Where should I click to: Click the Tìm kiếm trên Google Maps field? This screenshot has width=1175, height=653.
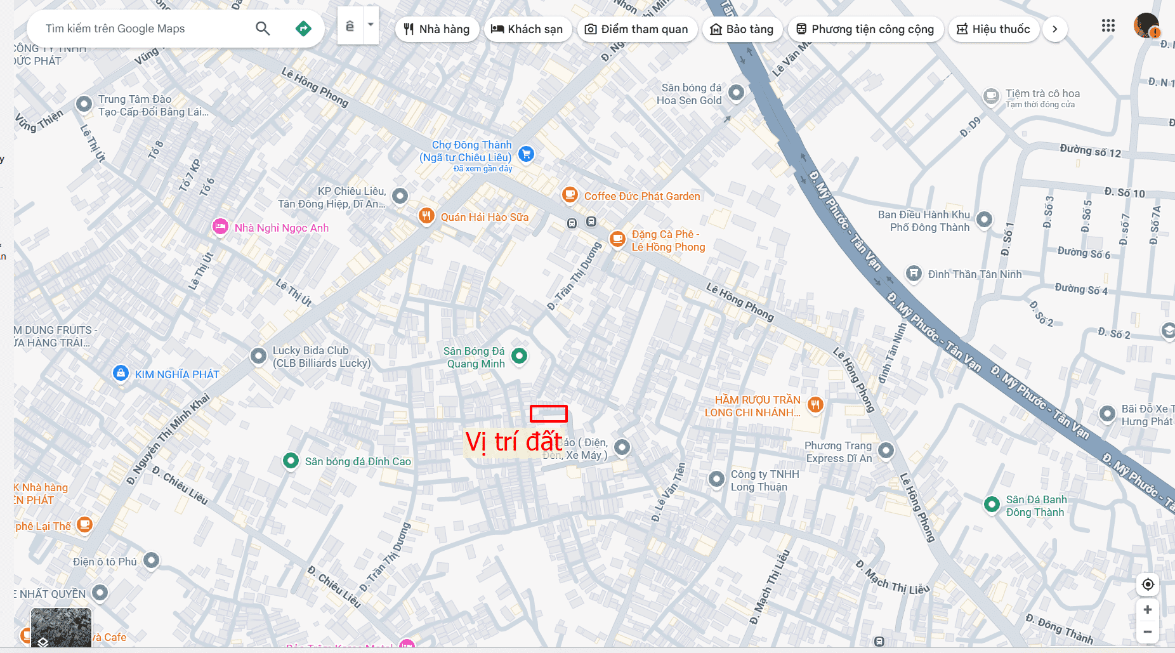tap(146, 29)
